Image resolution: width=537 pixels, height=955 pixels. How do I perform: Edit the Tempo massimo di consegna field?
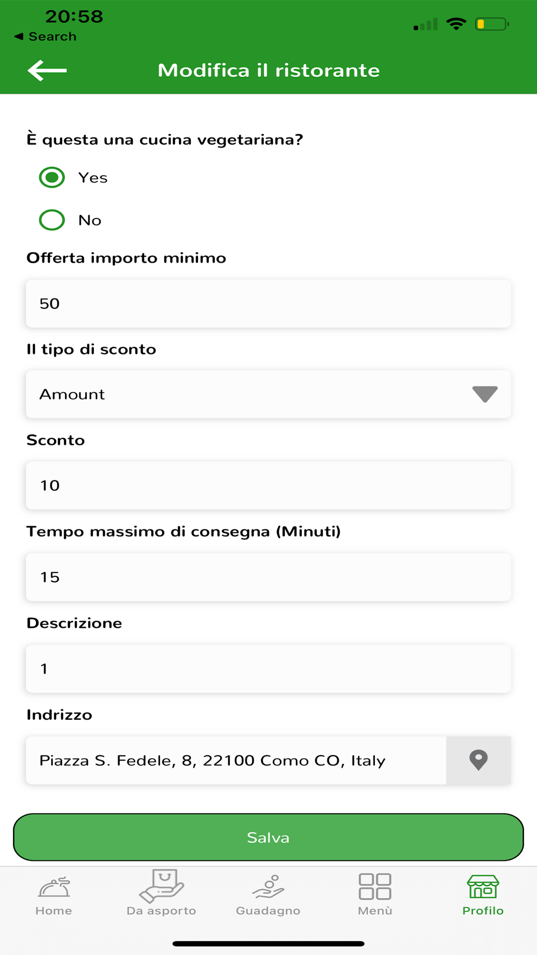click(268, 577)
